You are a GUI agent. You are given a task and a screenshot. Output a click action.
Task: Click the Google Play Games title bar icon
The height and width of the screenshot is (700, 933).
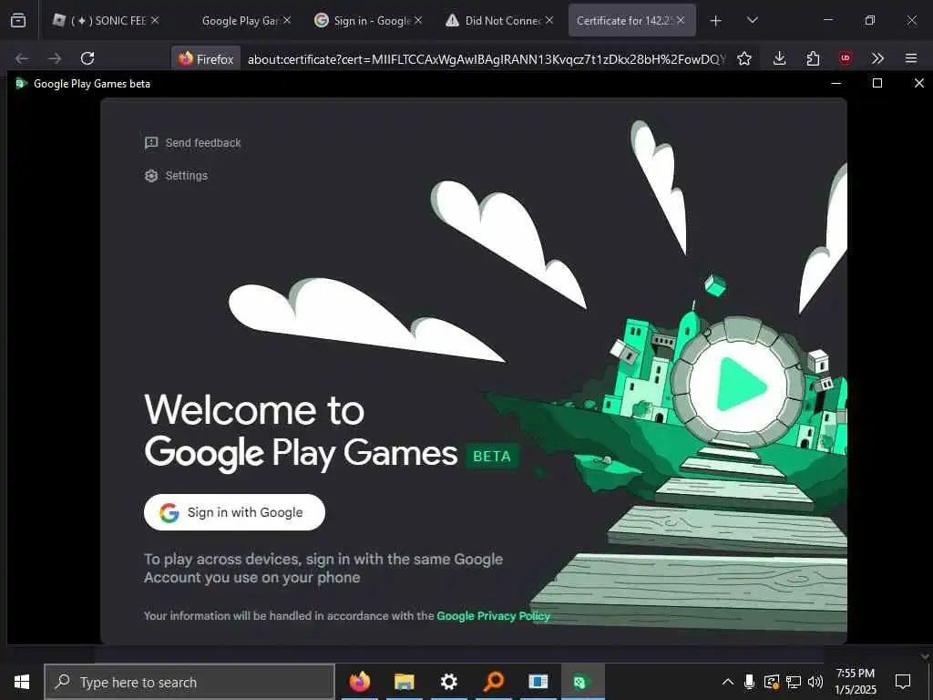click(x=22, y=83)
